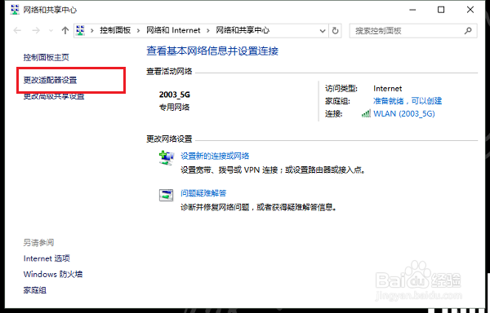Maximize the 网络和共享中心 window

441,10
